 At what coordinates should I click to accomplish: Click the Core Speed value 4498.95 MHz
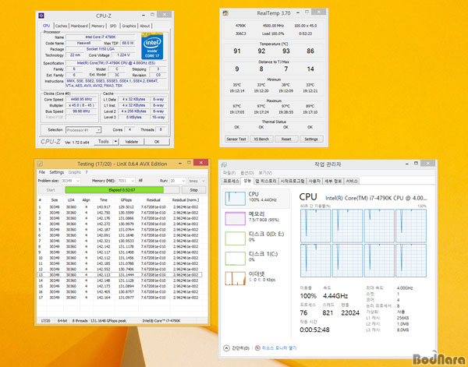[x=81, y=99]
